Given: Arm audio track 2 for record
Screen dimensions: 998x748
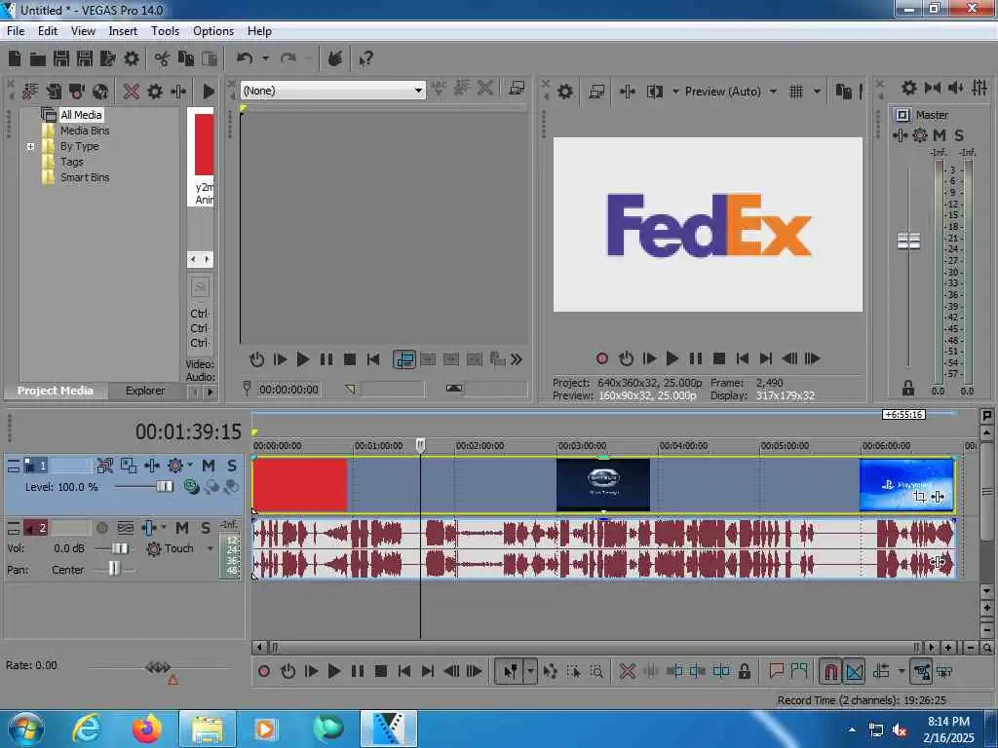Looking at the screenshot, I should [101, 528].
